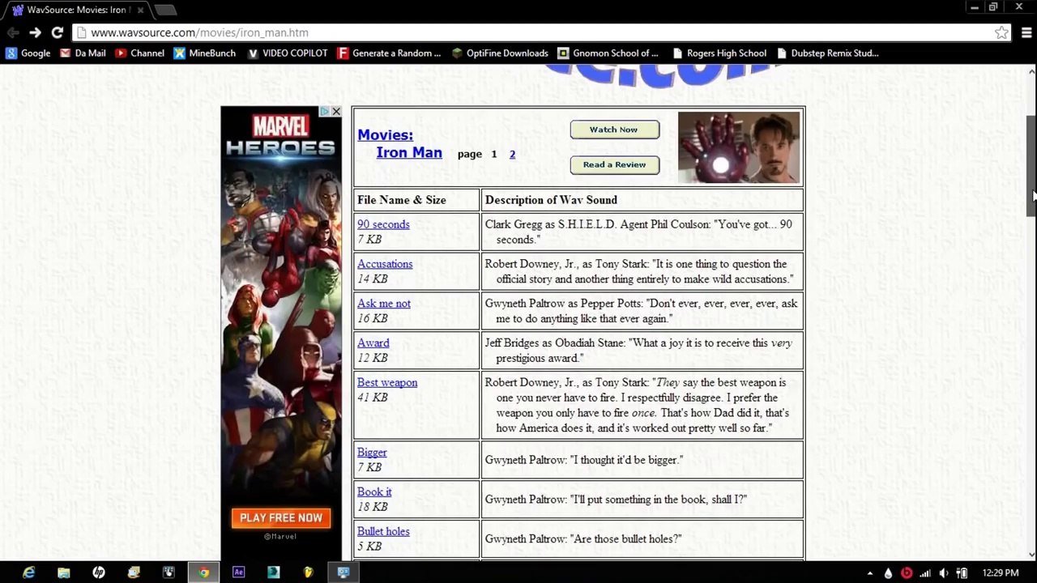
Task: Click the Marvel Heroes ad artwork
Action: [x=281, y=332]
